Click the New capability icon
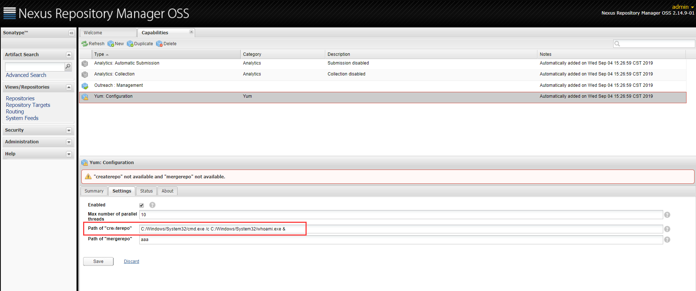 [111, 44]
